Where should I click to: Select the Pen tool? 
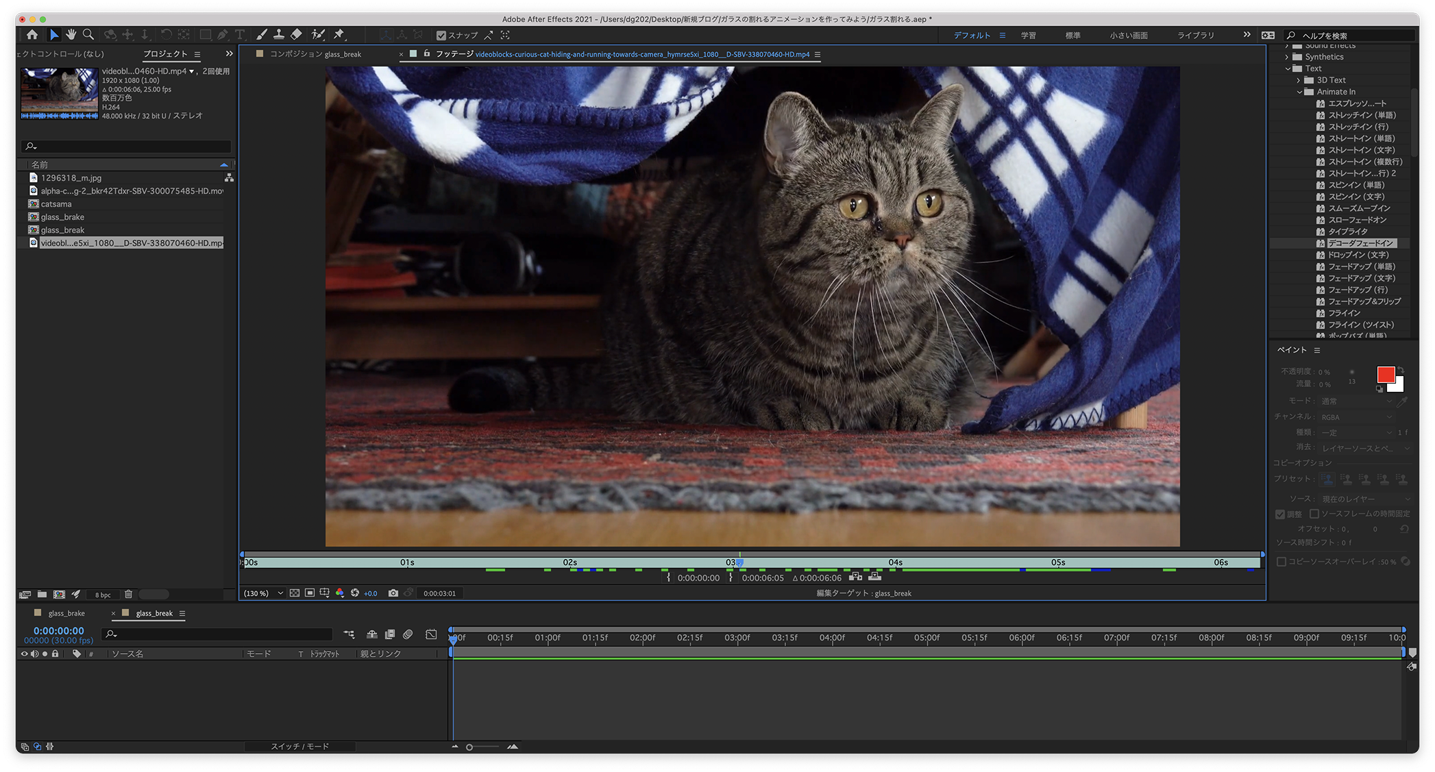click(x=223, y=35)
